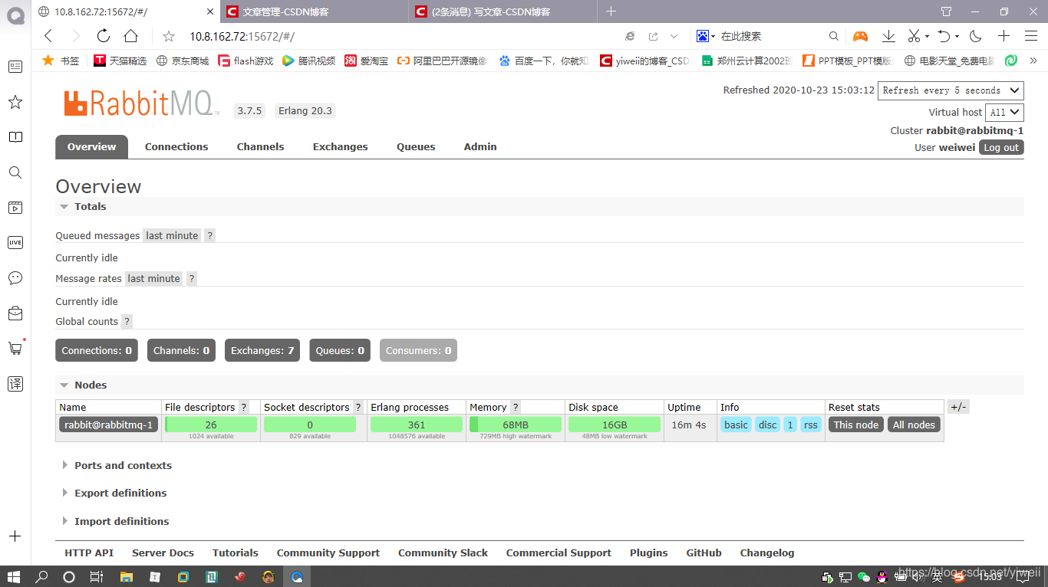The image size is (1048, 587).
Task: Click the address bar URL field
Action: [x=399, y=36]
